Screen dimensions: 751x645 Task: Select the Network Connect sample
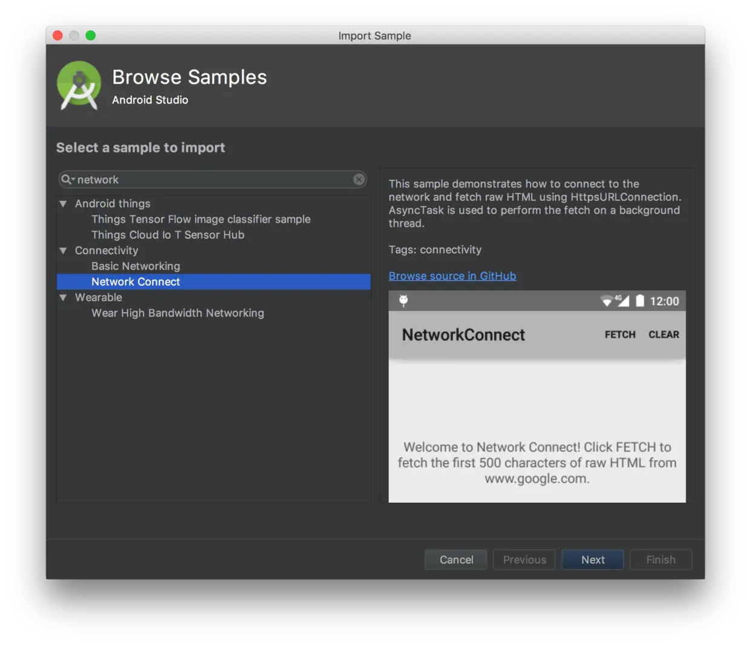pos(214,282)
